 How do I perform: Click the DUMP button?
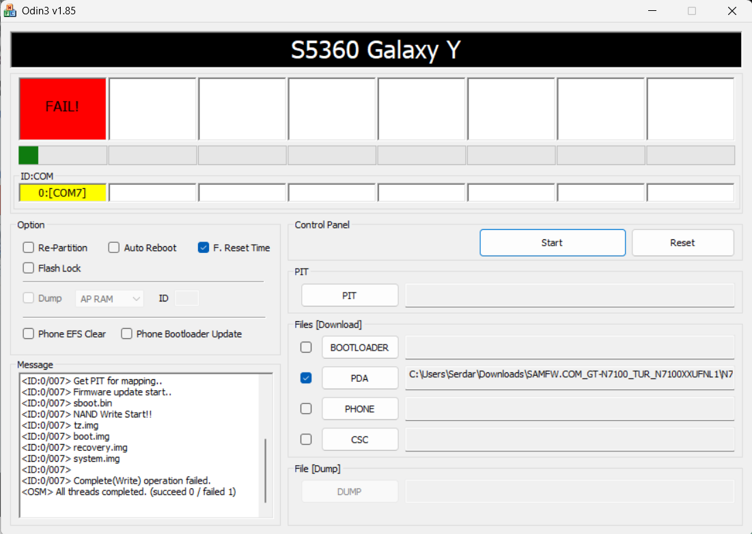tap(350, 492)
